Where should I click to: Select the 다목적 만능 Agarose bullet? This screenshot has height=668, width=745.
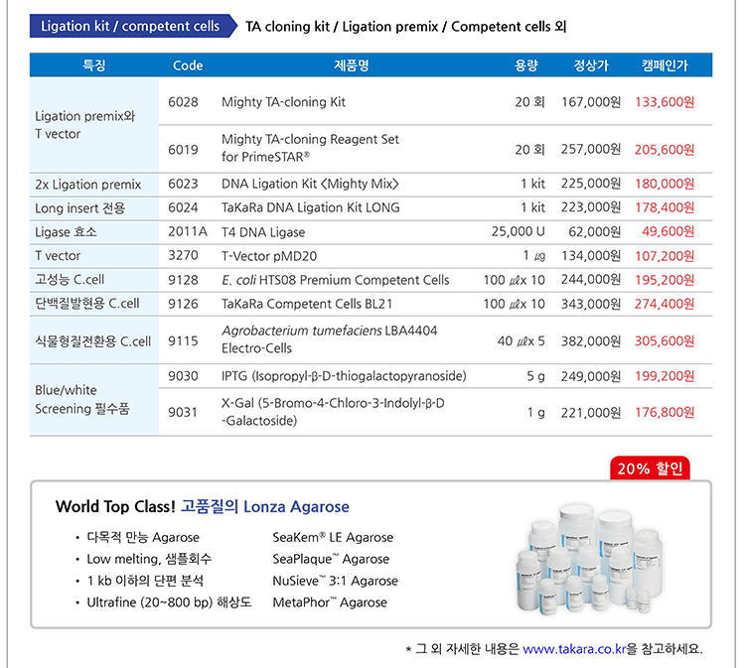pyautogui.click(x=143, y=537)
